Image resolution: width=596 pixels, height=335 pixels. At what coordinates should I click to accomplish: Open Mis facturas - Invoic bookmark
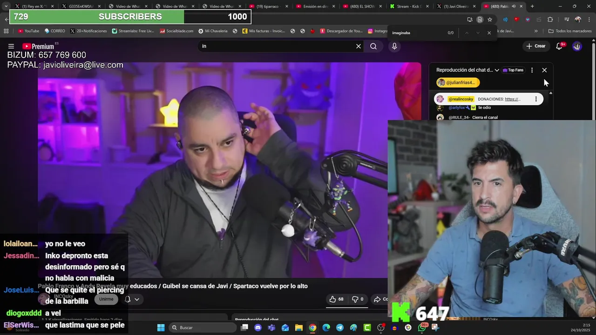tap(264, 31)
